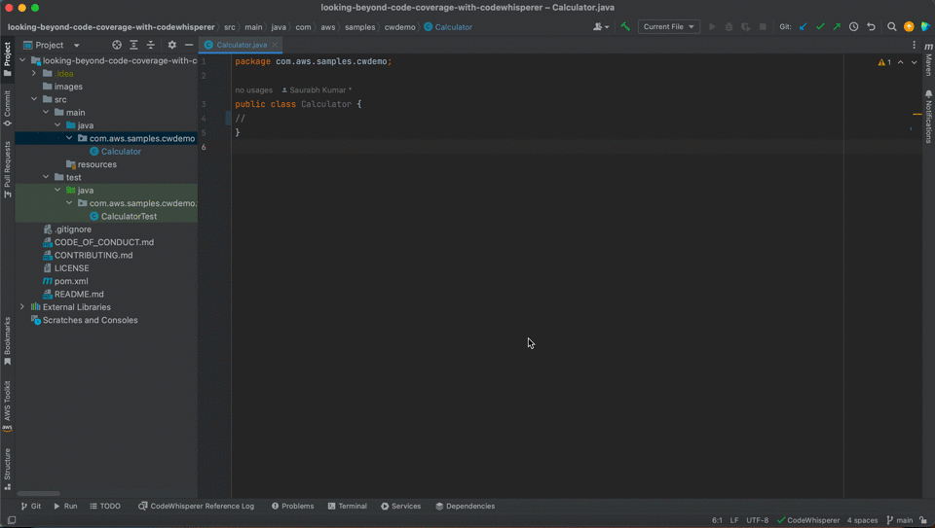This screenshot has width=935, height=528.
Task: Click the orange IDE updates icon
Action: pos(909,27)
